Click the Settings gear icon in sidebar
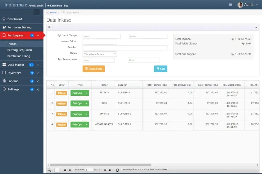This screenshot has height=174, width=262. [4, 89]
